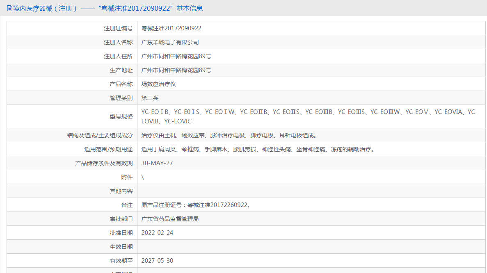
Task: Select the product name 场效应治疗仪
Action: 158,84
